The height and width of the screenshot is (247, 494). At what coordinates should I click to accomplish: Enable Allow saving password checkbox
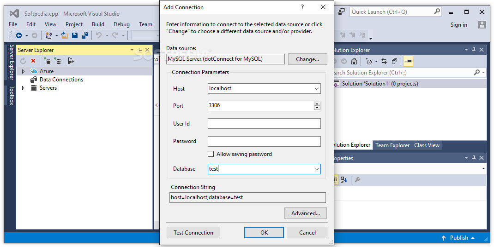(x=211, y=154)
